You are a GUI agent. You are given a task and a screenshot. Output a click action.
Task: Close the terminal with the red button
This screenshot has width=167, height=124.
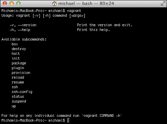point(5,3)
